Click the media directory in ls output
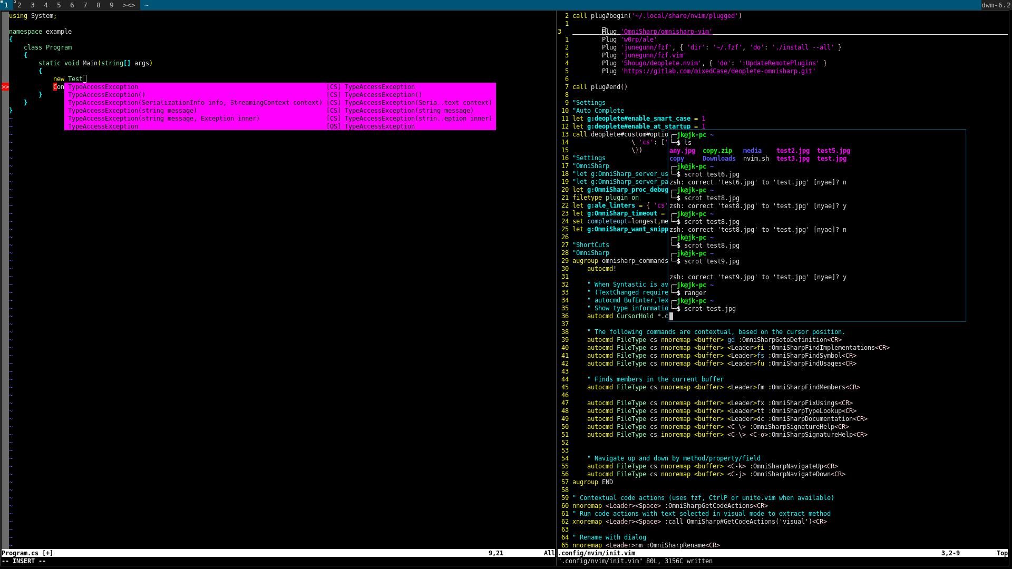The image size is (1012, 569). click(x=752, y=151)
